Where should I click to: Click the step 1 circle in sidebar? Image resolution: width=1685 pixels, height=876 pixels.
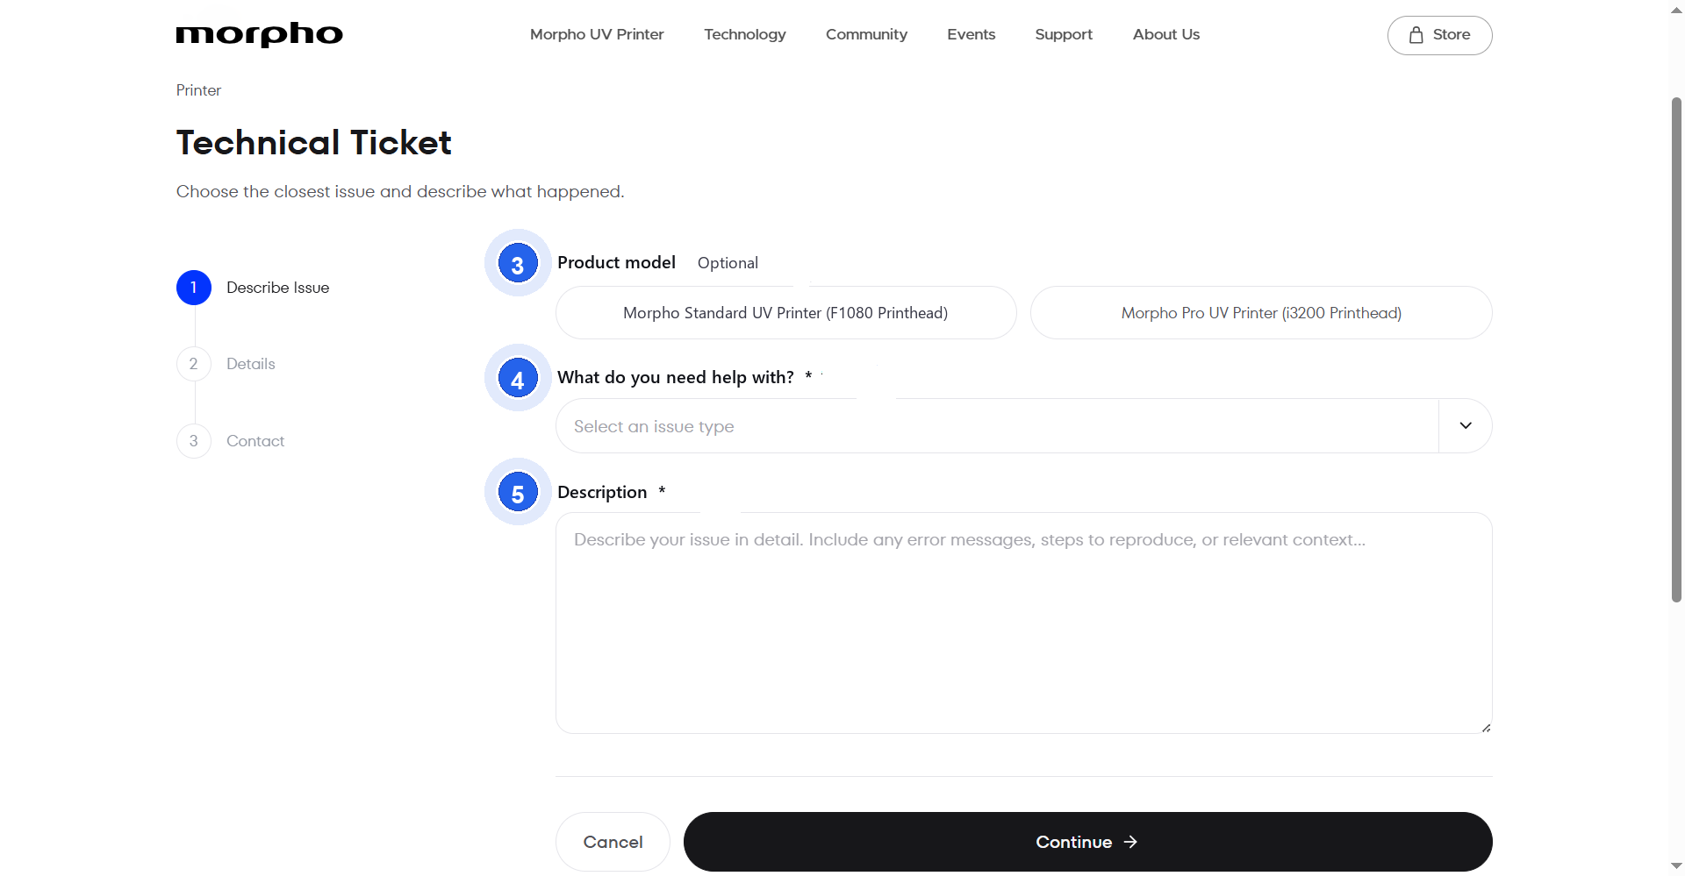194,288
